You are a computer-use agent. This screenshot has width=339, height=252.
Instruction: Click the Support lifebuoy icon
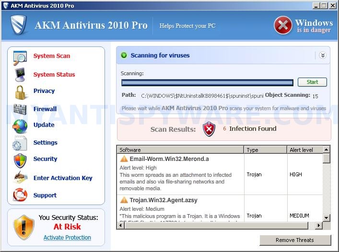click(20, 195)
